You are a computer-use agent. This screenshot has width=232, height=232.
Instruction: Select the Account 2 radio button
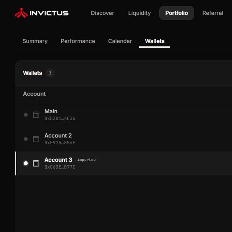point(26,139)
